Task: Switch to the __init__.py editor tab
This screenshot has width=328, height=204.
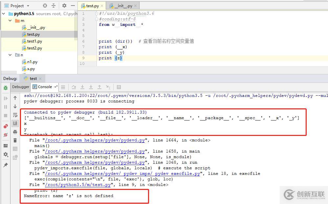Action: 122,6
